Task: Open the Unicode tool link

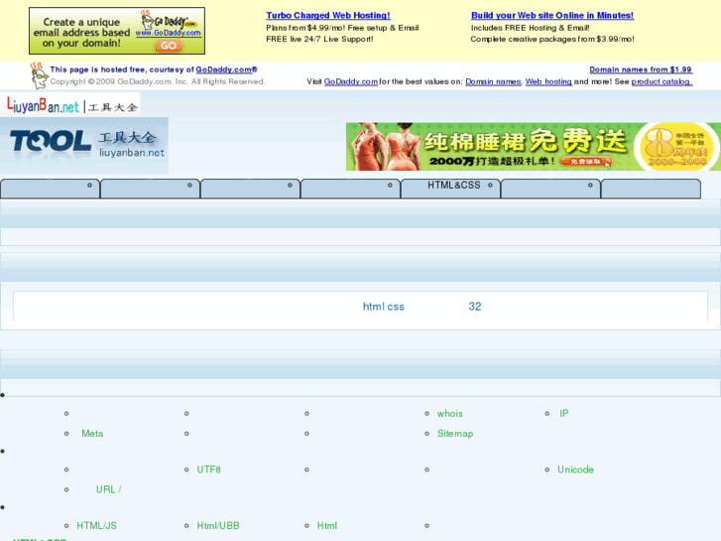Action: click(575, 470)
